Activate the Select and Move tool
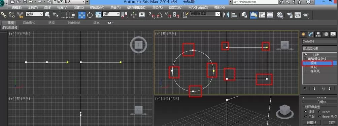Viewport: 338px width, 126px height. pos(82,15)
